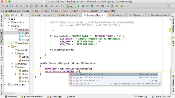Open the Terminal tool window

point(11,97)
